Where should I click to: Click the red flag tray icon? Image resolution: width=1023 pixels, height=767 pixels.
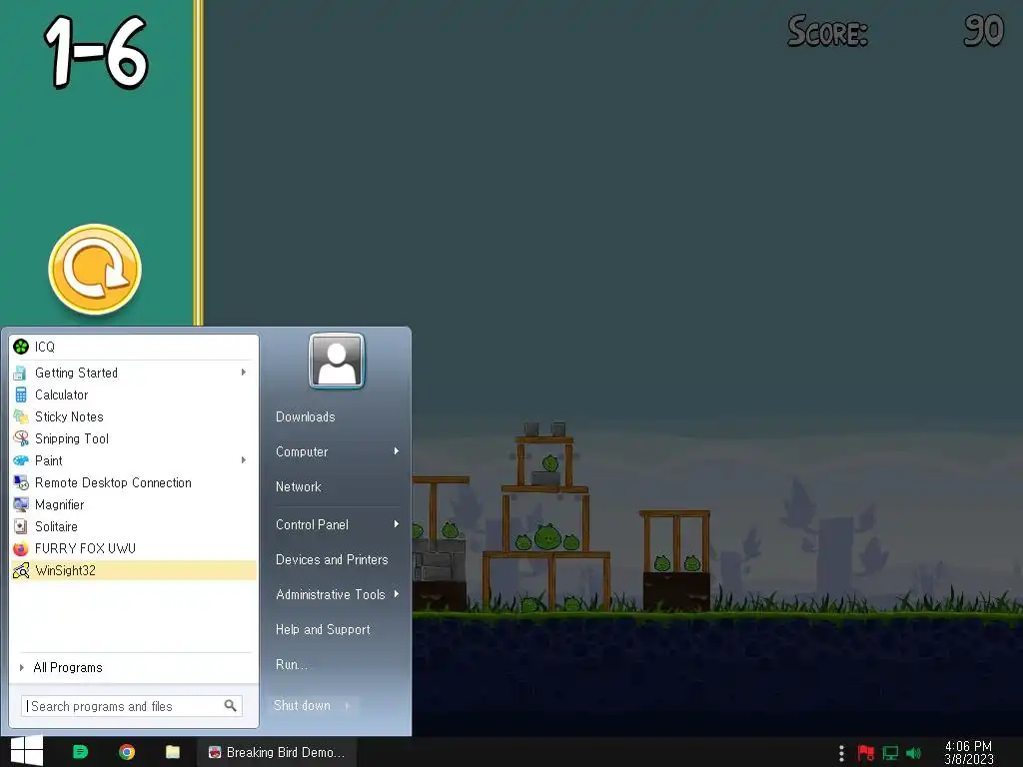point(866,753)
